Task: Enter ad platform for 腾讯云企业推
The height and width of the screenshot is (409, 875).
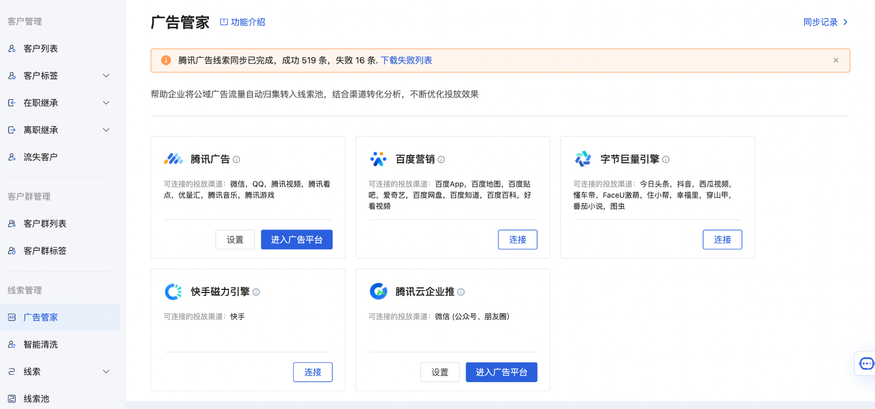Action: pyautogui.click(x=502, y=372)
